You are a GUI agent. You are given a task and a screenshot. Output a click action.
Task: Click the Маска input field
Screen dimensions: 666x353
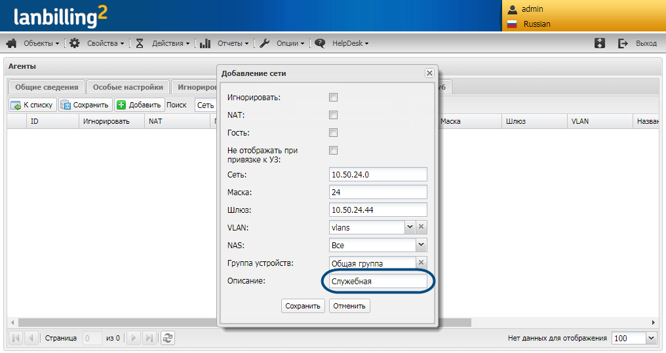click(x=378, y=192)
